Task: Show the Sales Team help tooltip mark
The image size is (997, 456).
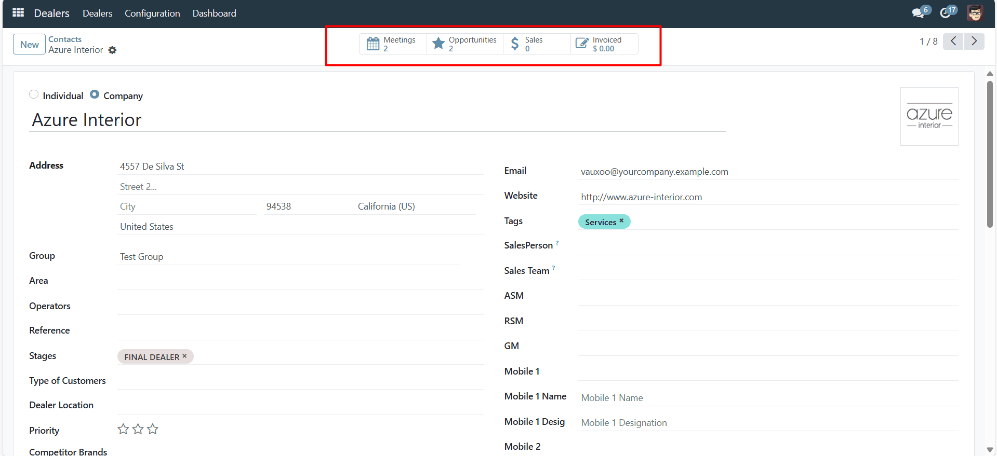Action: point(554,268)
